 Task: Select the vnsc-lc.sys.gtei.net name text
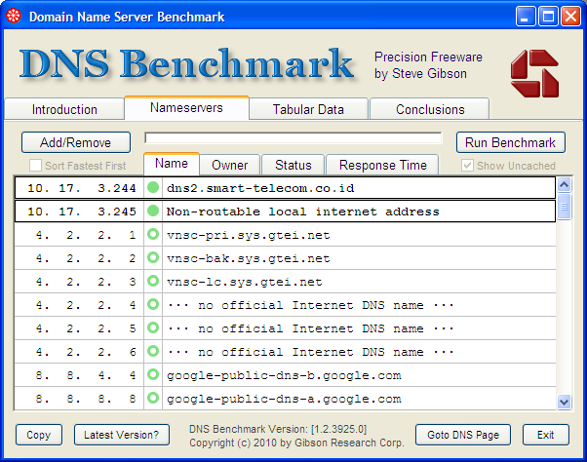click(x=245, y=282)
